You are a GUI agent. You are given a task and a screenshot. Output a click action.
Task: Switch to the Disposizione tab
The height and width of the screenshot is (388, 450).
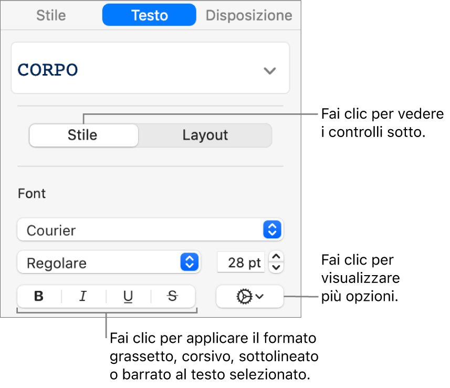(x=249, y=15)
